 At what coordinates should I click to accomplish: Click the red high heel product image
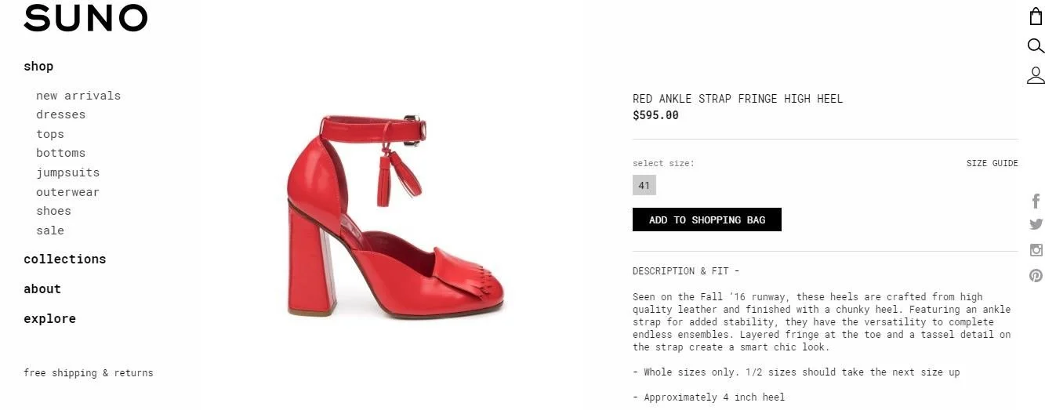[x=396, y=216]
